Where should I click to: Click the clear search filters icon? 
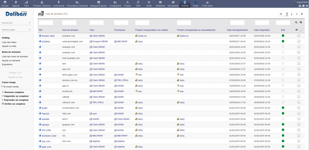click(x=301, y=23)
